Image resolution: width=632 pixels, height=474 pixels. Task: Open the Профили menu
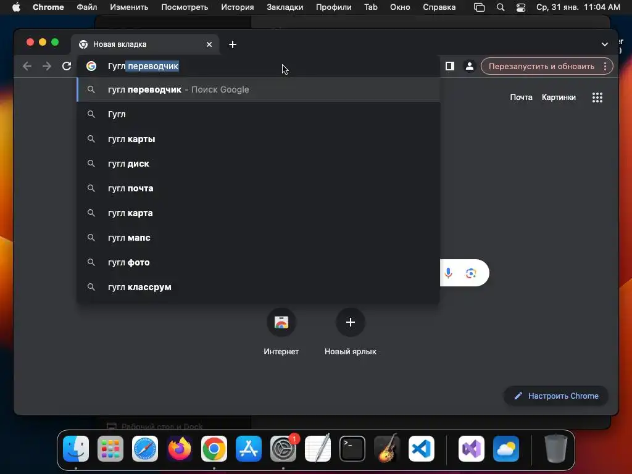pyautogui.click(x=334, y=7)
